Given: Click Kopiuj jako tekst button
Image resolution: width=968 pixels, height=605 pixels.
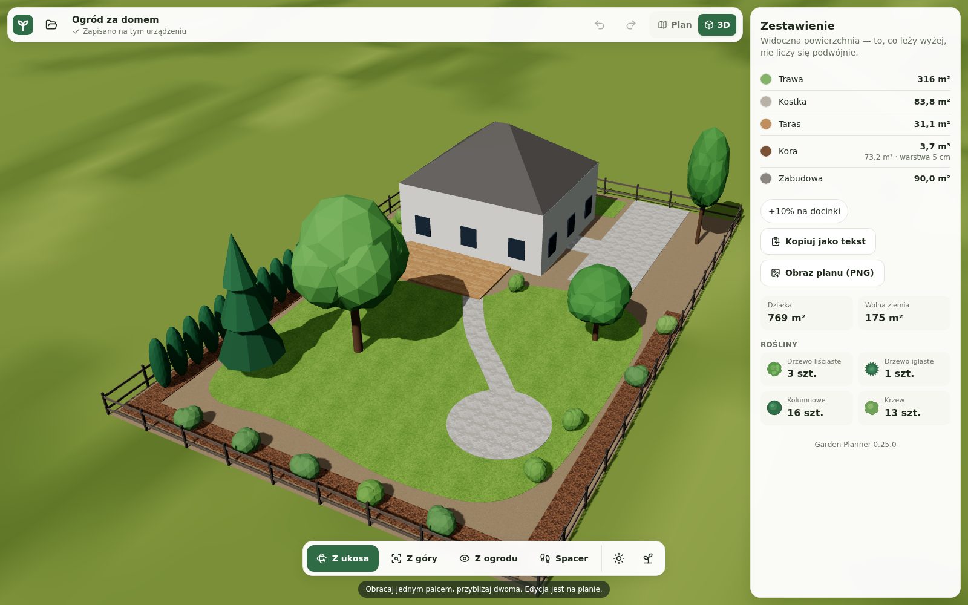Looking at the screenshot, I should 818,241.
